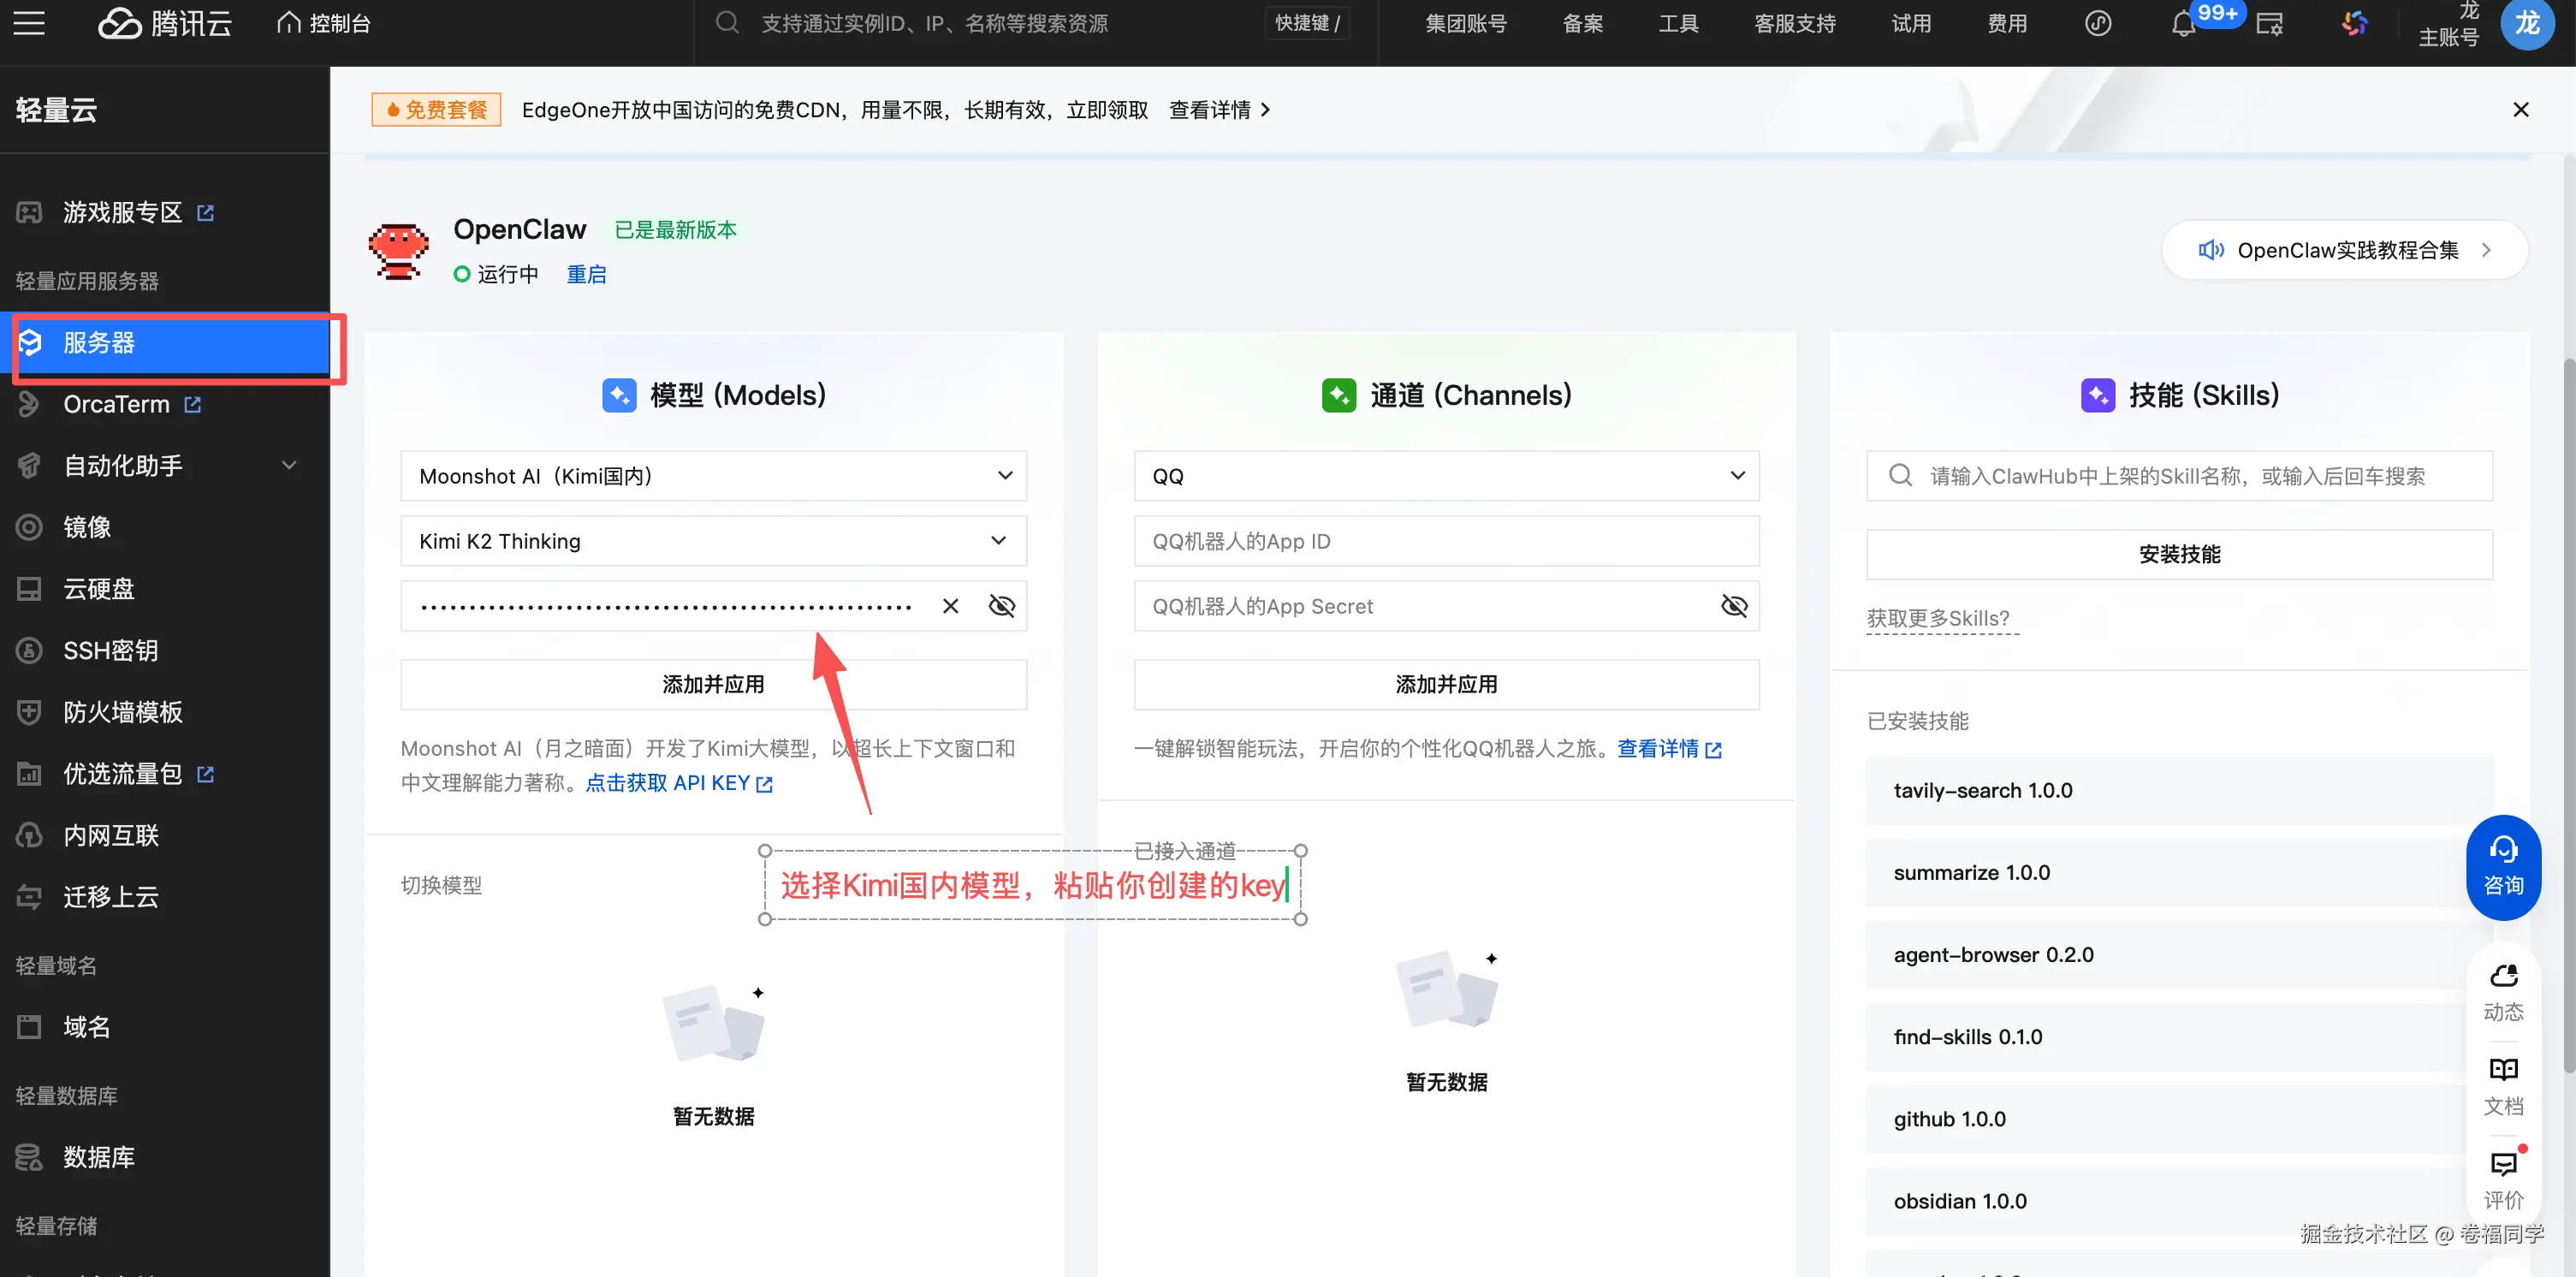The image size is (2576, 1277).
Task: Expand the QQ channel dropdown
Action: (x=1445, y=476)
